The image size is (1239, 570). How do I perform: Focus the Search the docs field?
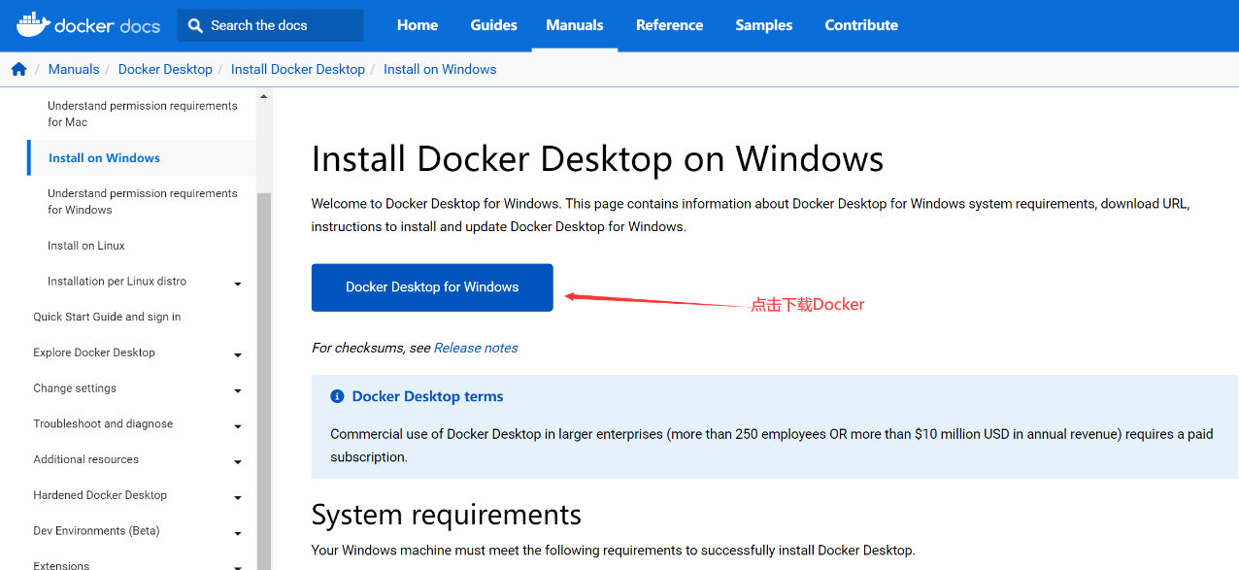tap(270, 25)
